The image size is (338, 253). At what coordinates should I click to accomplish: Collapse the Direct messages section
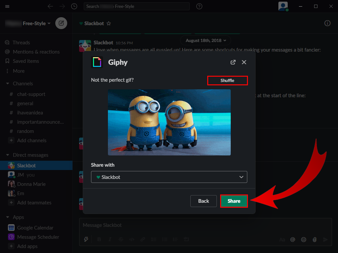pos(8,155)
